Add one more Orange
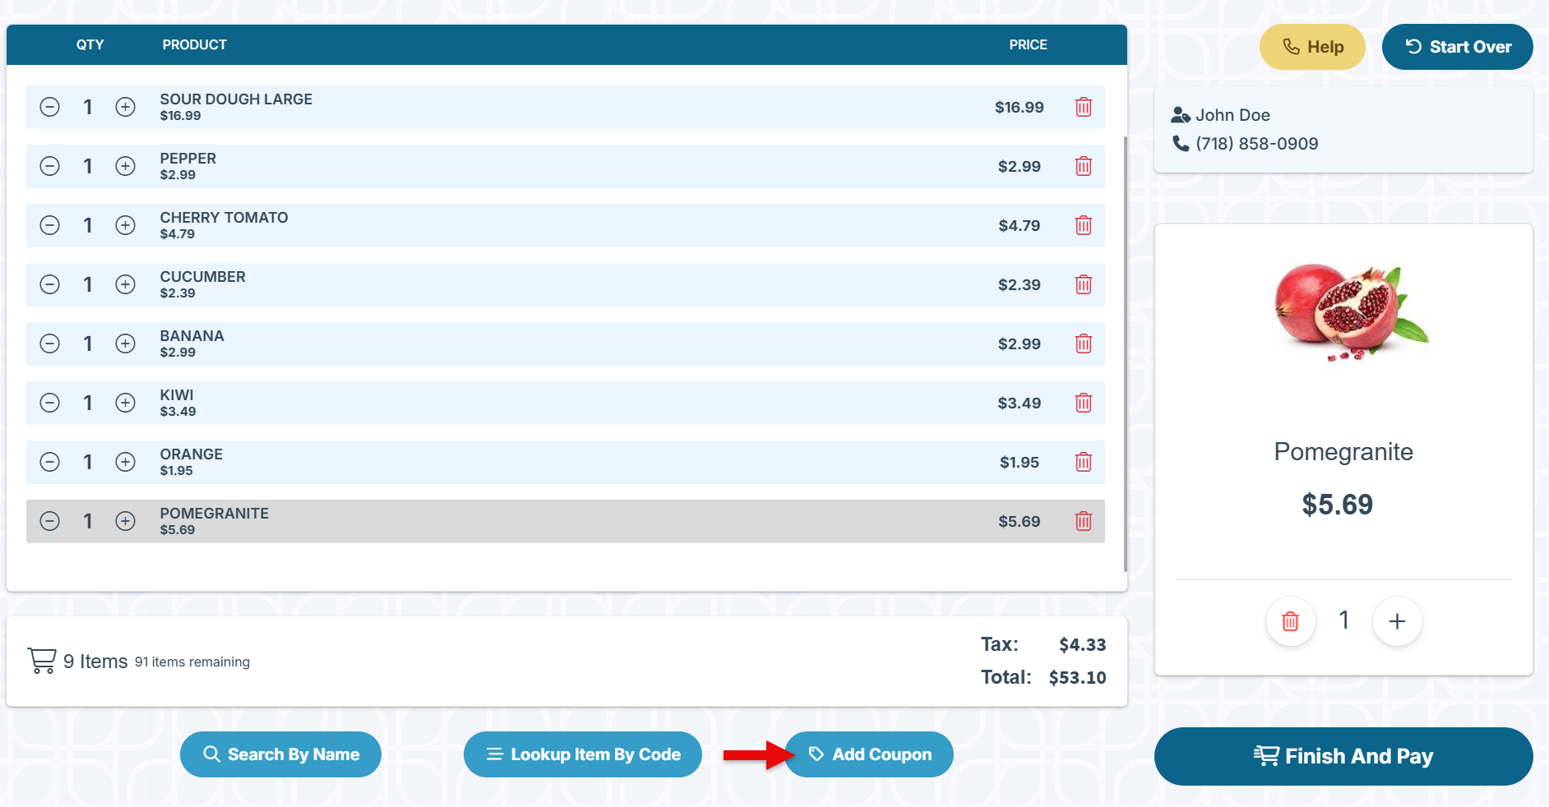Screen dimensions: 1549x807 click(125, 462)
